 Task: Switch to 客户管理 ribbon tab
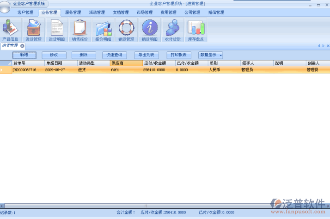(x=25, y=13)
